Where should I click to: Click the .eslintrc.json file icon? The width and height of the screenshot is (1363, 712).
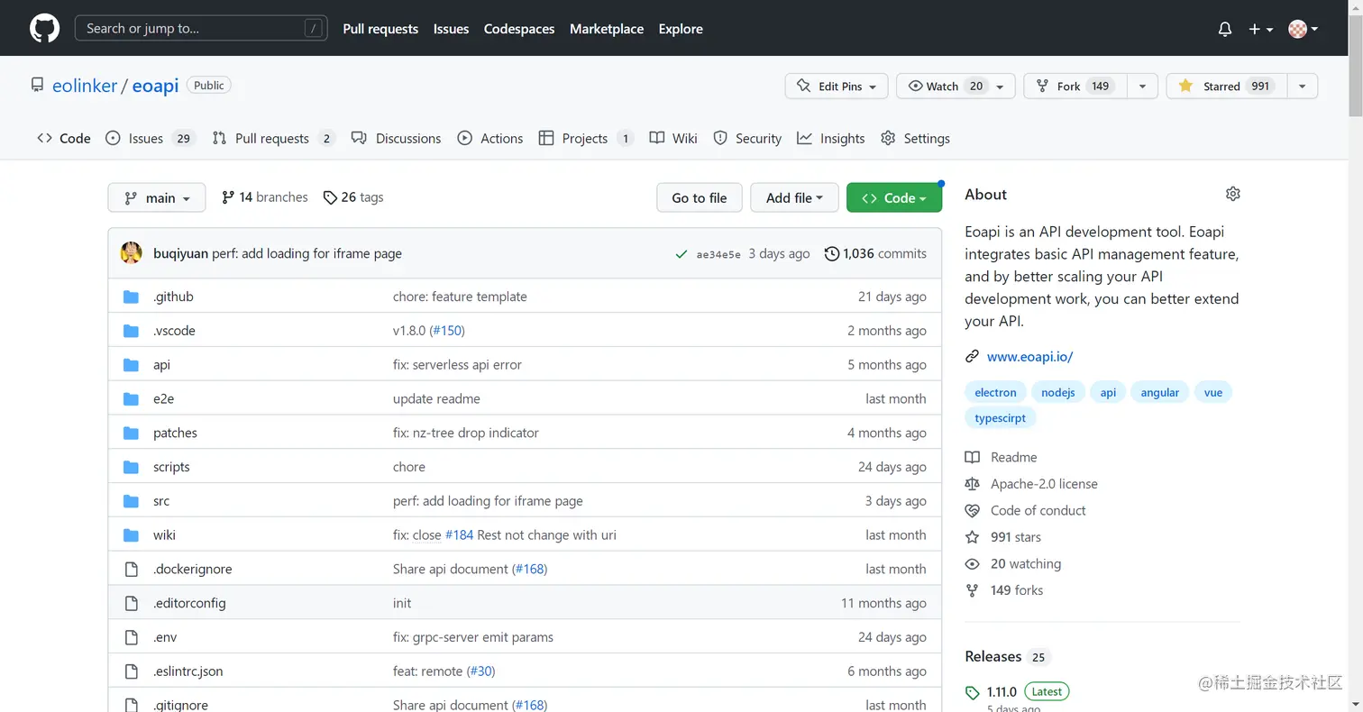pos(132,671)
